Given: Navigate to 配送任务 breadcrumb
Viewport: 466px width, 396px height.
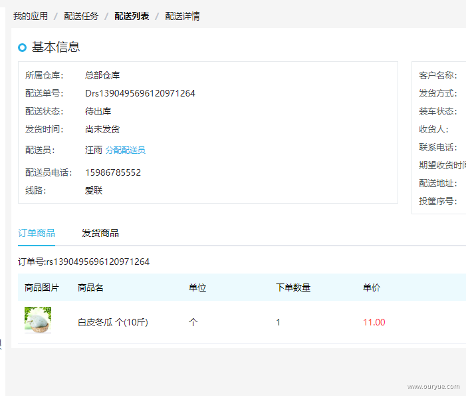Looking at the screenshot, I should [x=81, y=16].
